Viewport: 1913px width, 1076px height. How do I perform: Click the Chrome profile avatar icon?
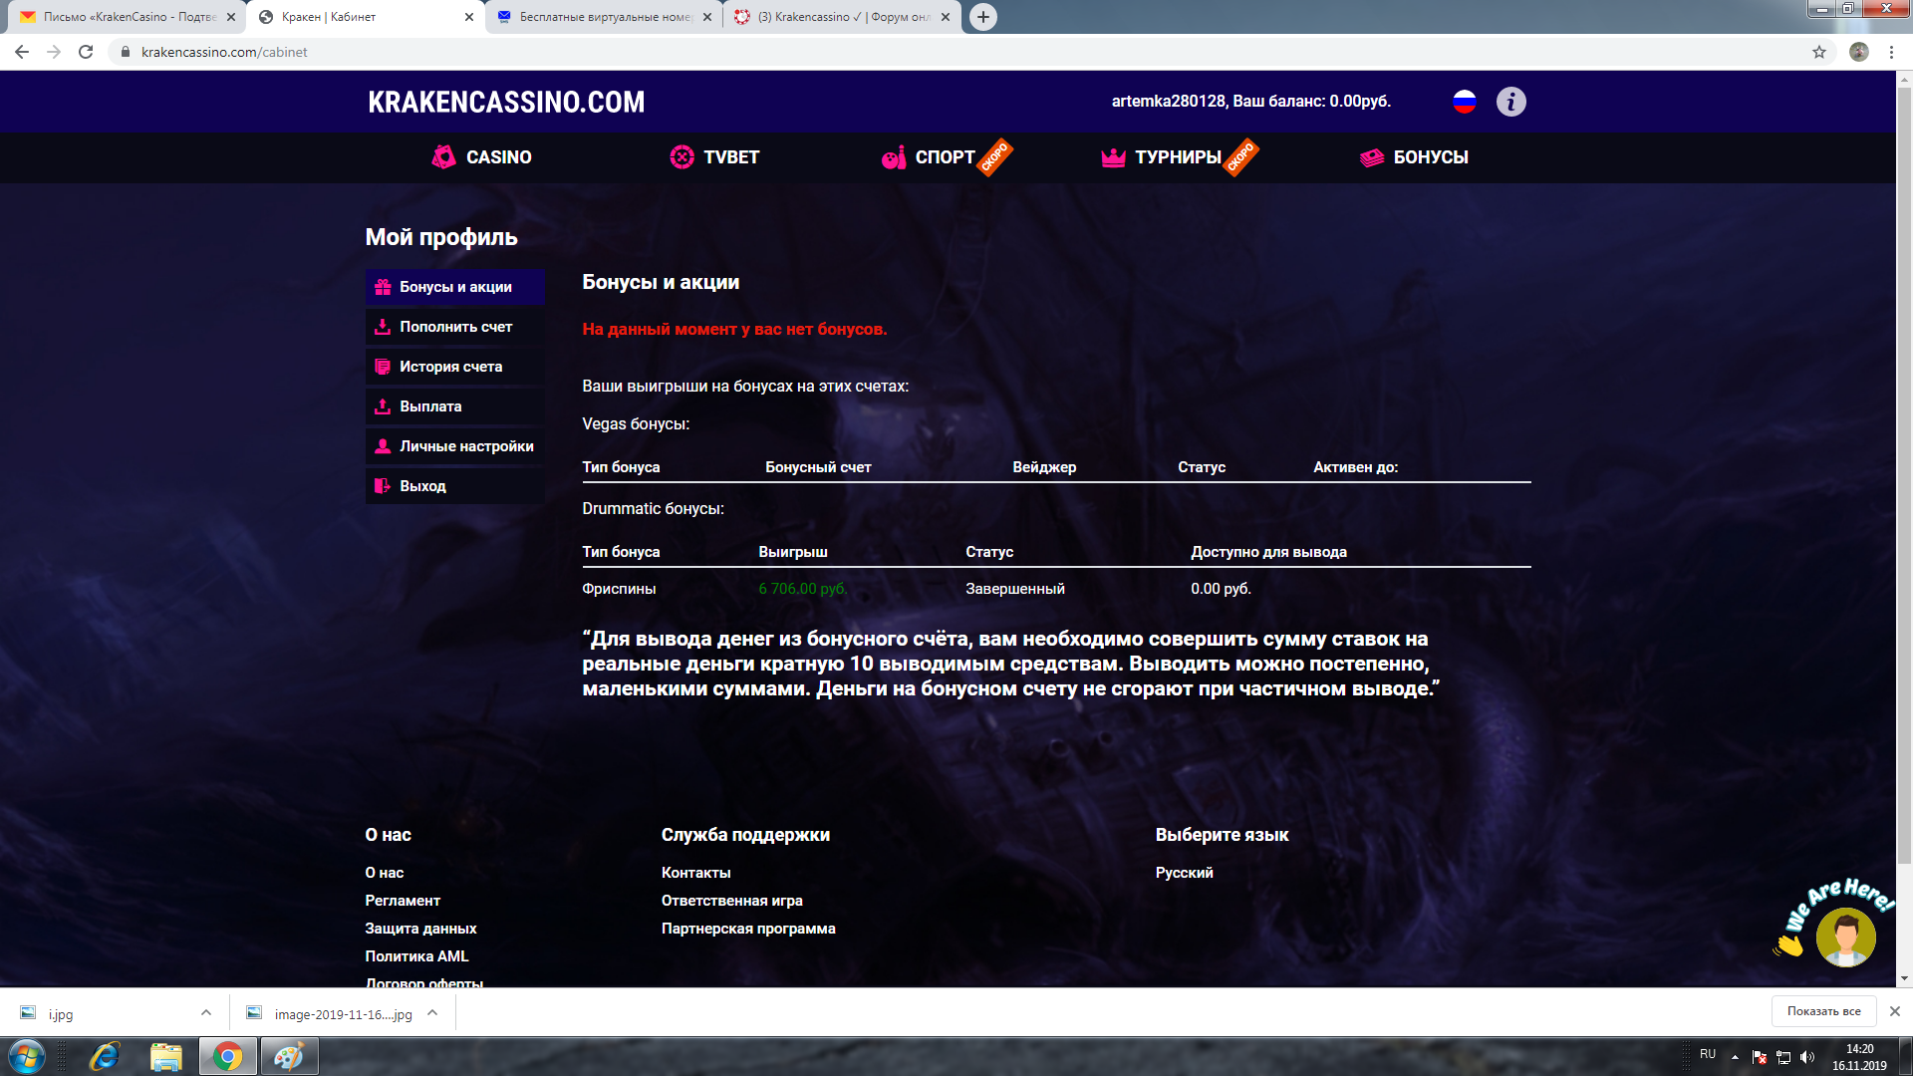pos(1858,52)
